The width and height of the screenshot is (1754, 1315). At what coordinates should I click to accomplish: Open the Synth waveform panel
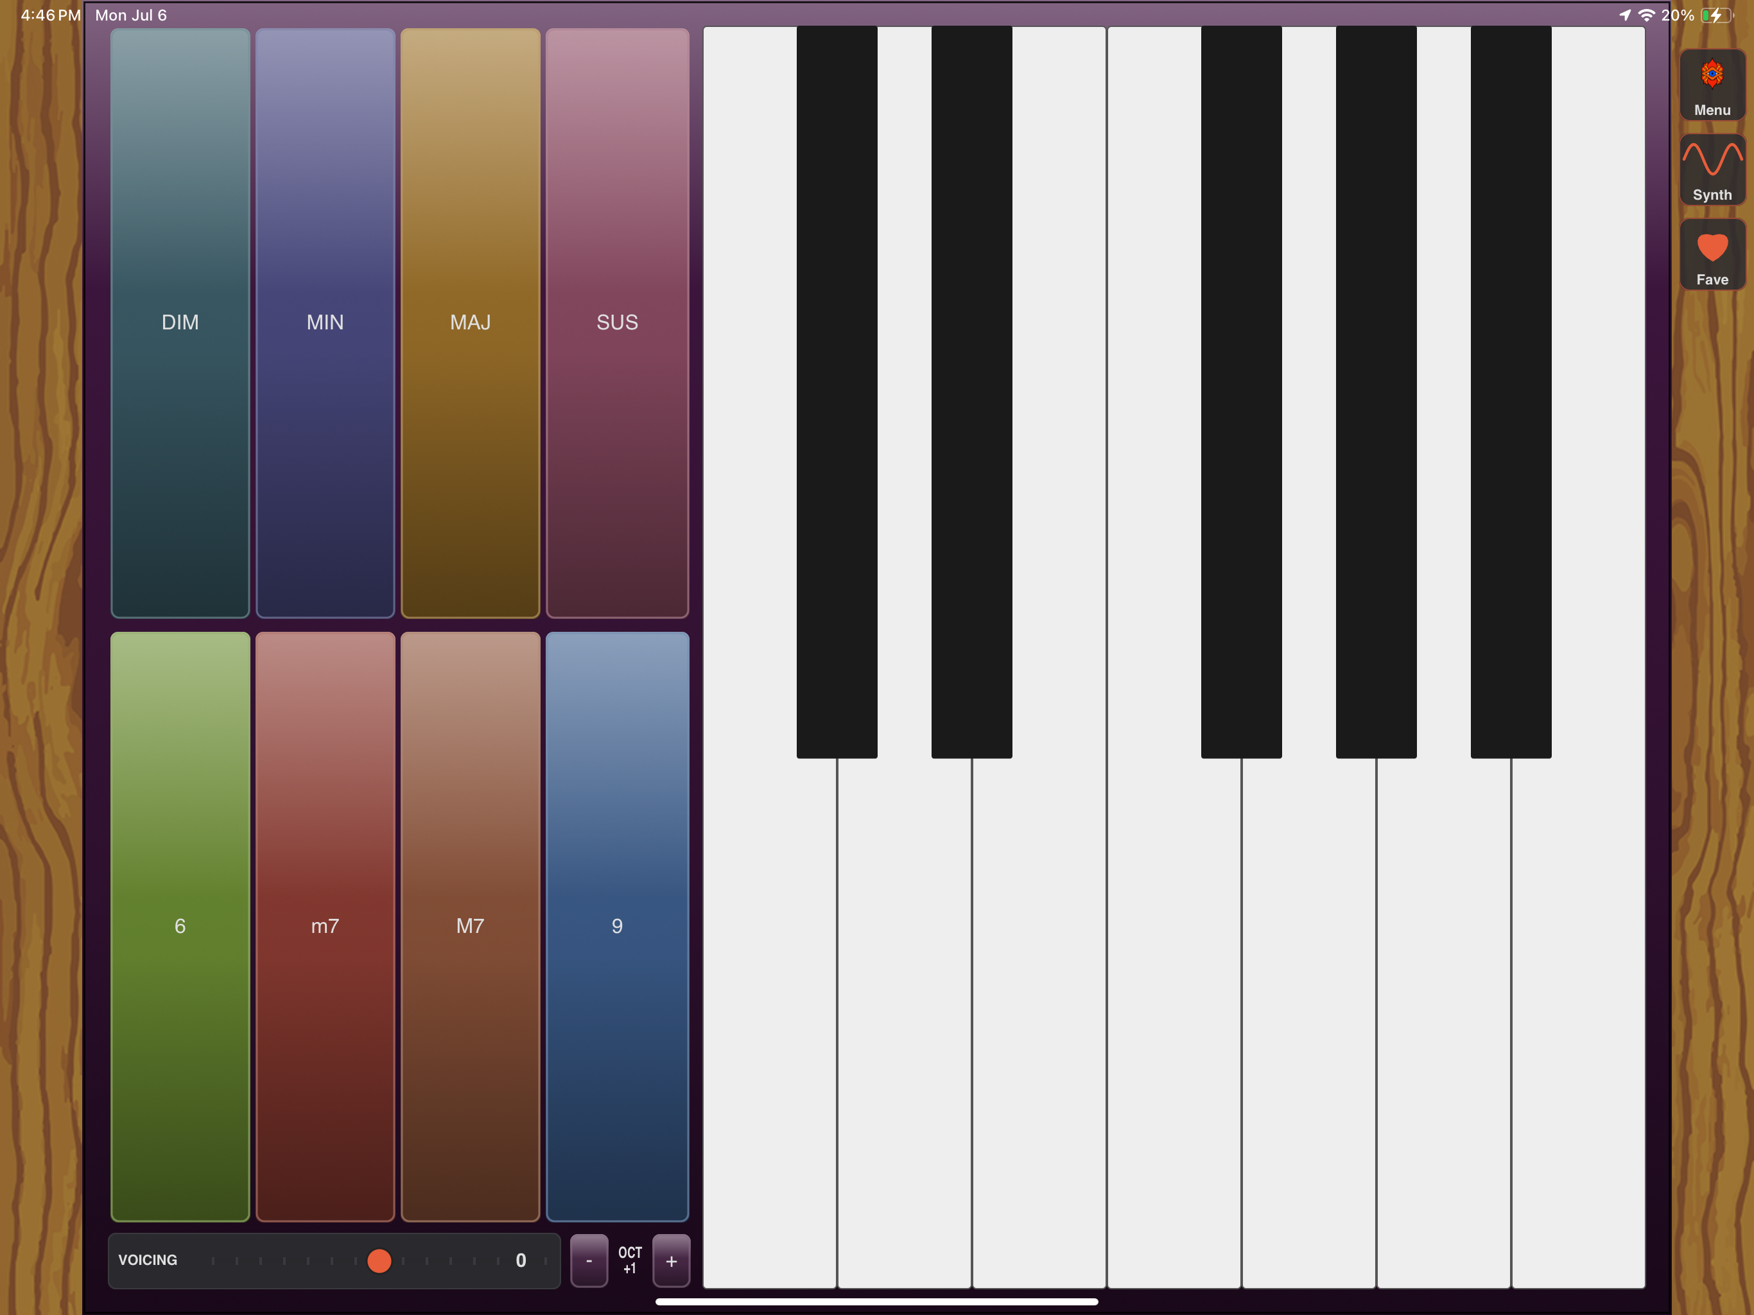1712,170
